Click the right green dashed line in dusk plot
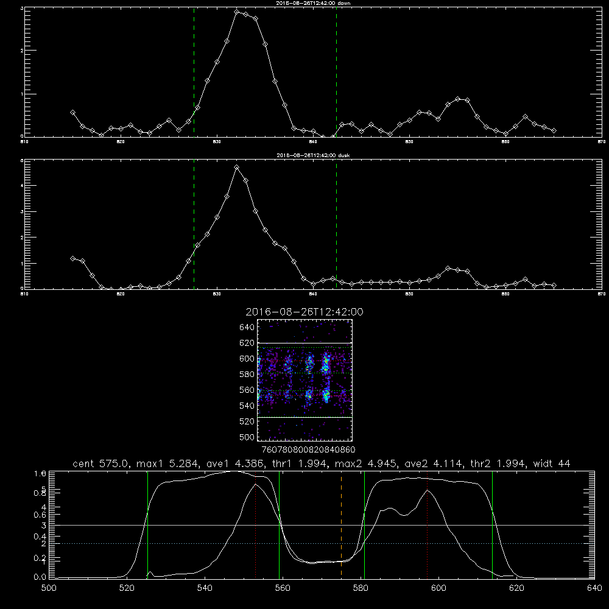Image resolution: width=609 pixels, height=609 pixels. coord(336,224)
